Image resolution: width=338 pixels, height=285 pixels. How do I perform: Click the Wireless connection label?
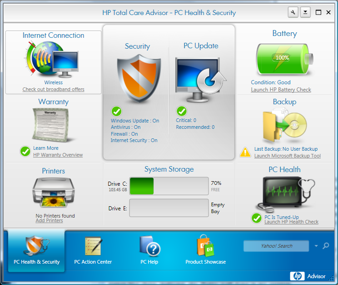(x=54, y=82)
